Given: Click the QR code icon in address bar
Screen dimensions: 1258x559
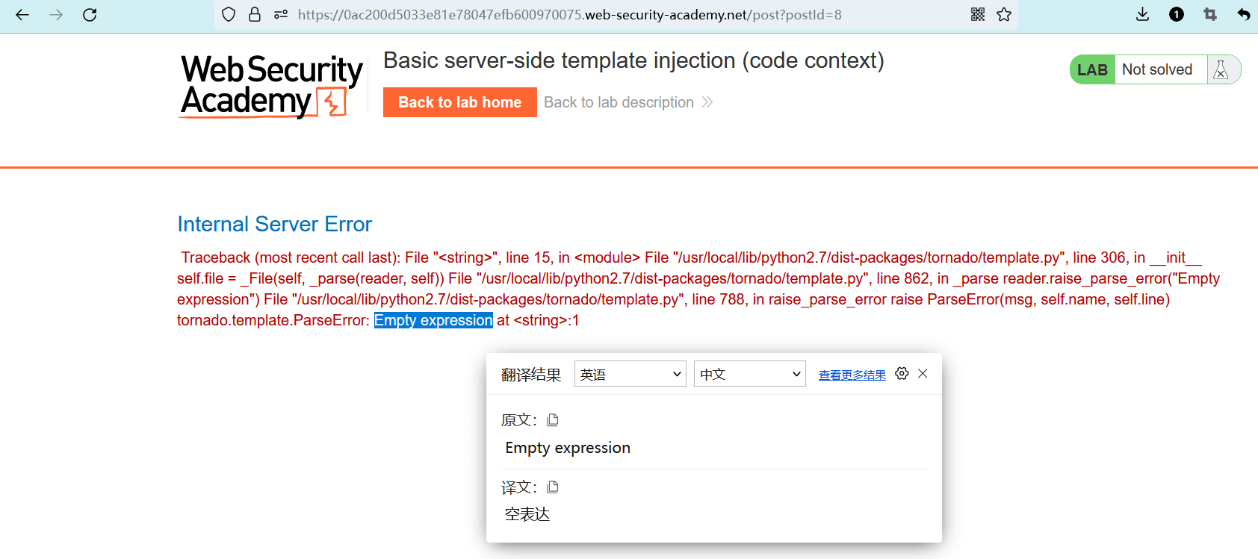Looking at the screenshot, I should (977, 15).
